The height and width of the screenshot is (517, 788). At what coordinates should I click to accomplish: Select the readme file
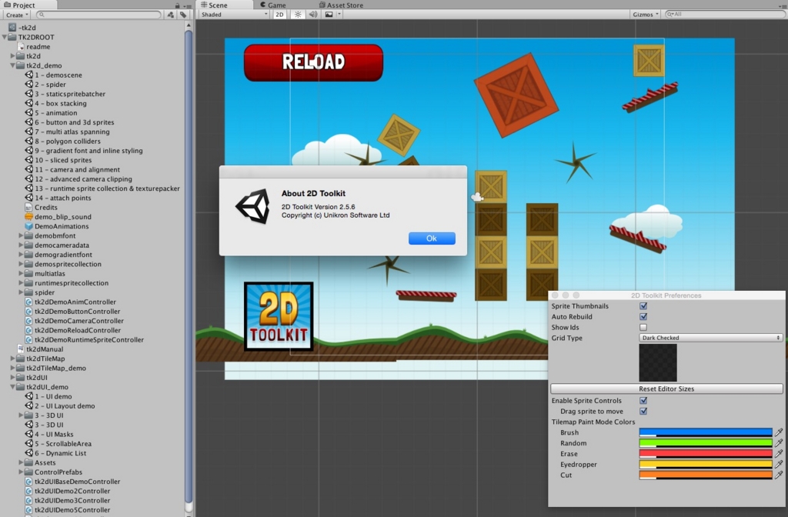click(34, 46)
